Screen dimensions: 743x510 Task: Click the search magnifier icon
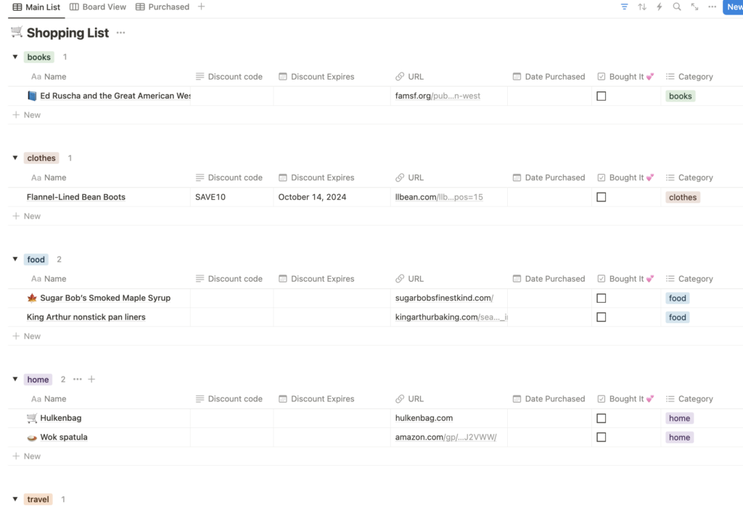coord(677,7)
